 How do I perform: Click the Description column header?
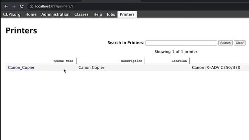click(132, 61)
